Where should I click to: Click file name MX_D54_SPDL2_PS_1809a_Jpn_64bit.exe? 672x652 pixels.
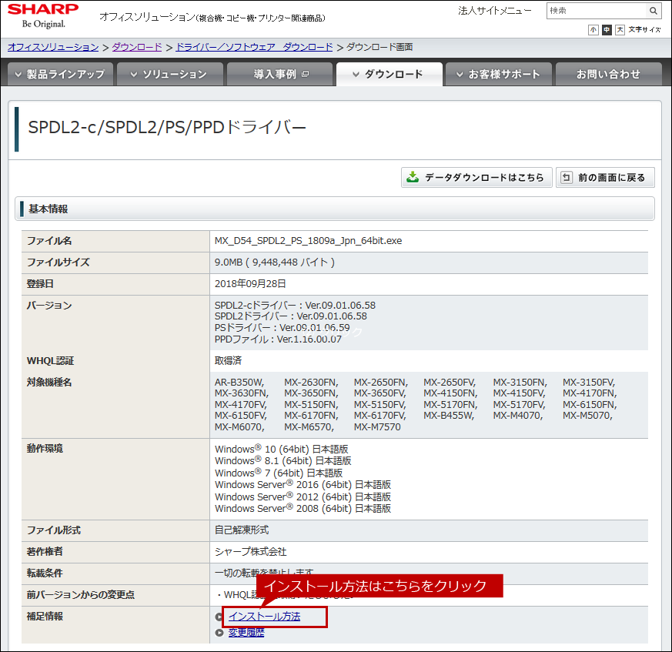pos(308,241)
